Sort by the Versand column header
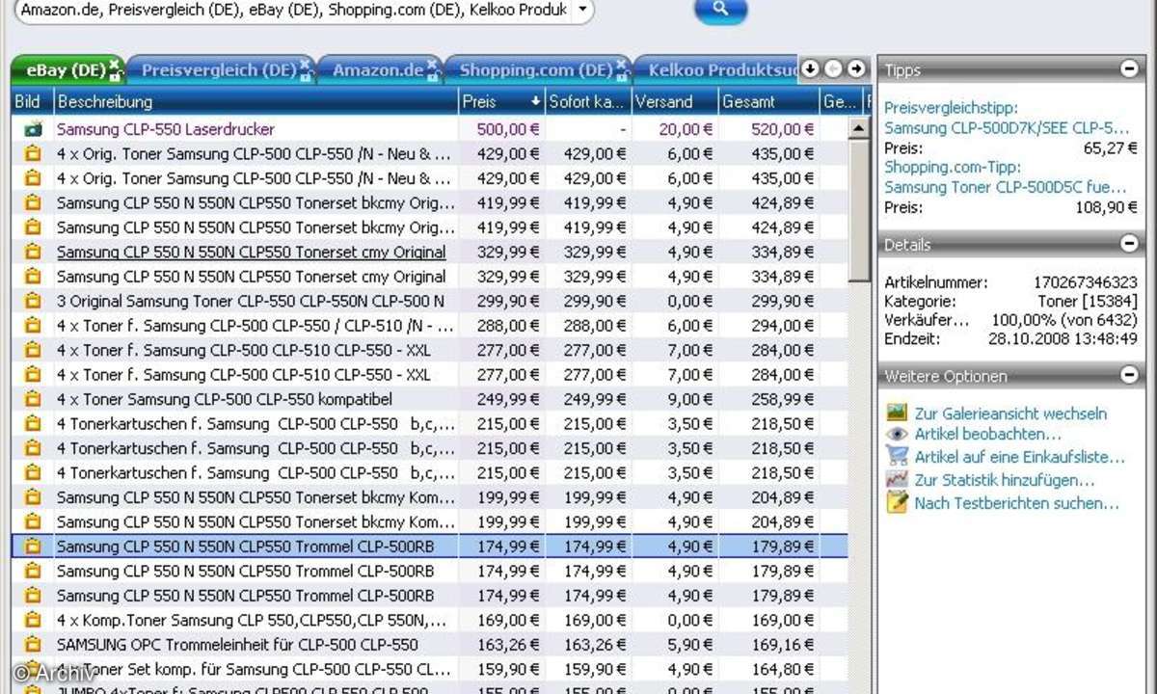 point(675,101)
